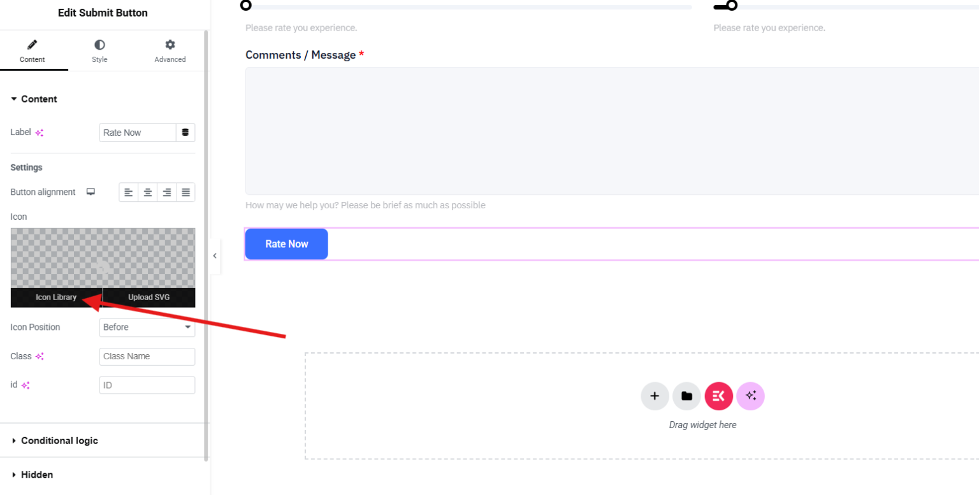The width and height of the screenshot is (979, 495).
Task: Expand the Hidden section
Action: (x=35, y=475)
